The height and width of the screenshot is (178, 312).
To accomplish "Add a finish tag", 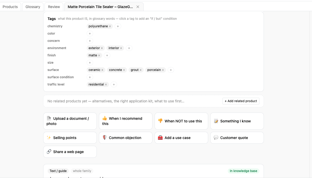I will click(x=107, y=55).
